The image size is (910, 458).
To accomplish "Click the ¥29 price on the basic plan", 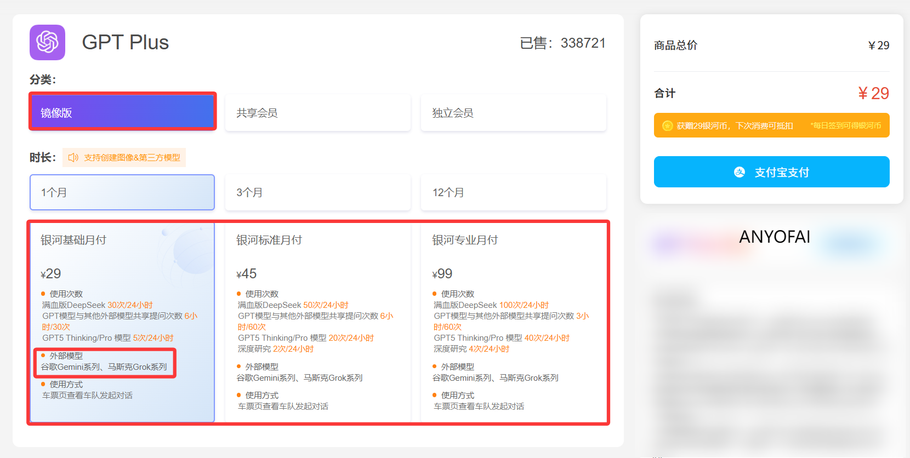I will 51,273.
